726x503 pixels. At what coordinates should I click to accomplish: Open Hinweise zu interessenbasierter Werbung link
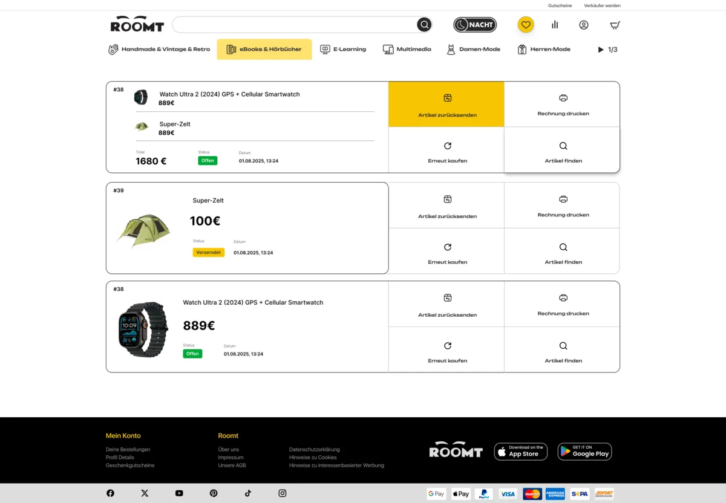(x=336, y=466)
